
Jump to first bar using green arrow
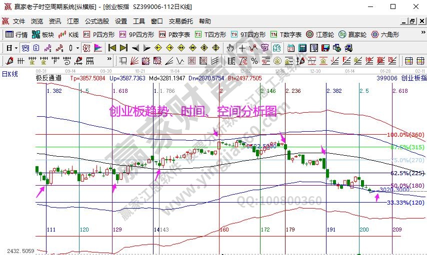(x=111, y=48)
